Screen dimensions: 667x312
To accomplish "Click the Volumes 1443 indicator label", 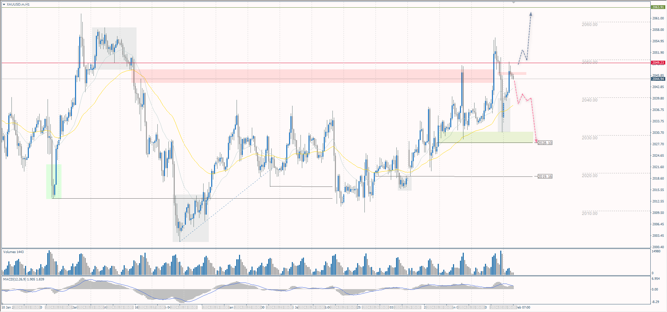I will pyautogui.click(x=14, y=252).
